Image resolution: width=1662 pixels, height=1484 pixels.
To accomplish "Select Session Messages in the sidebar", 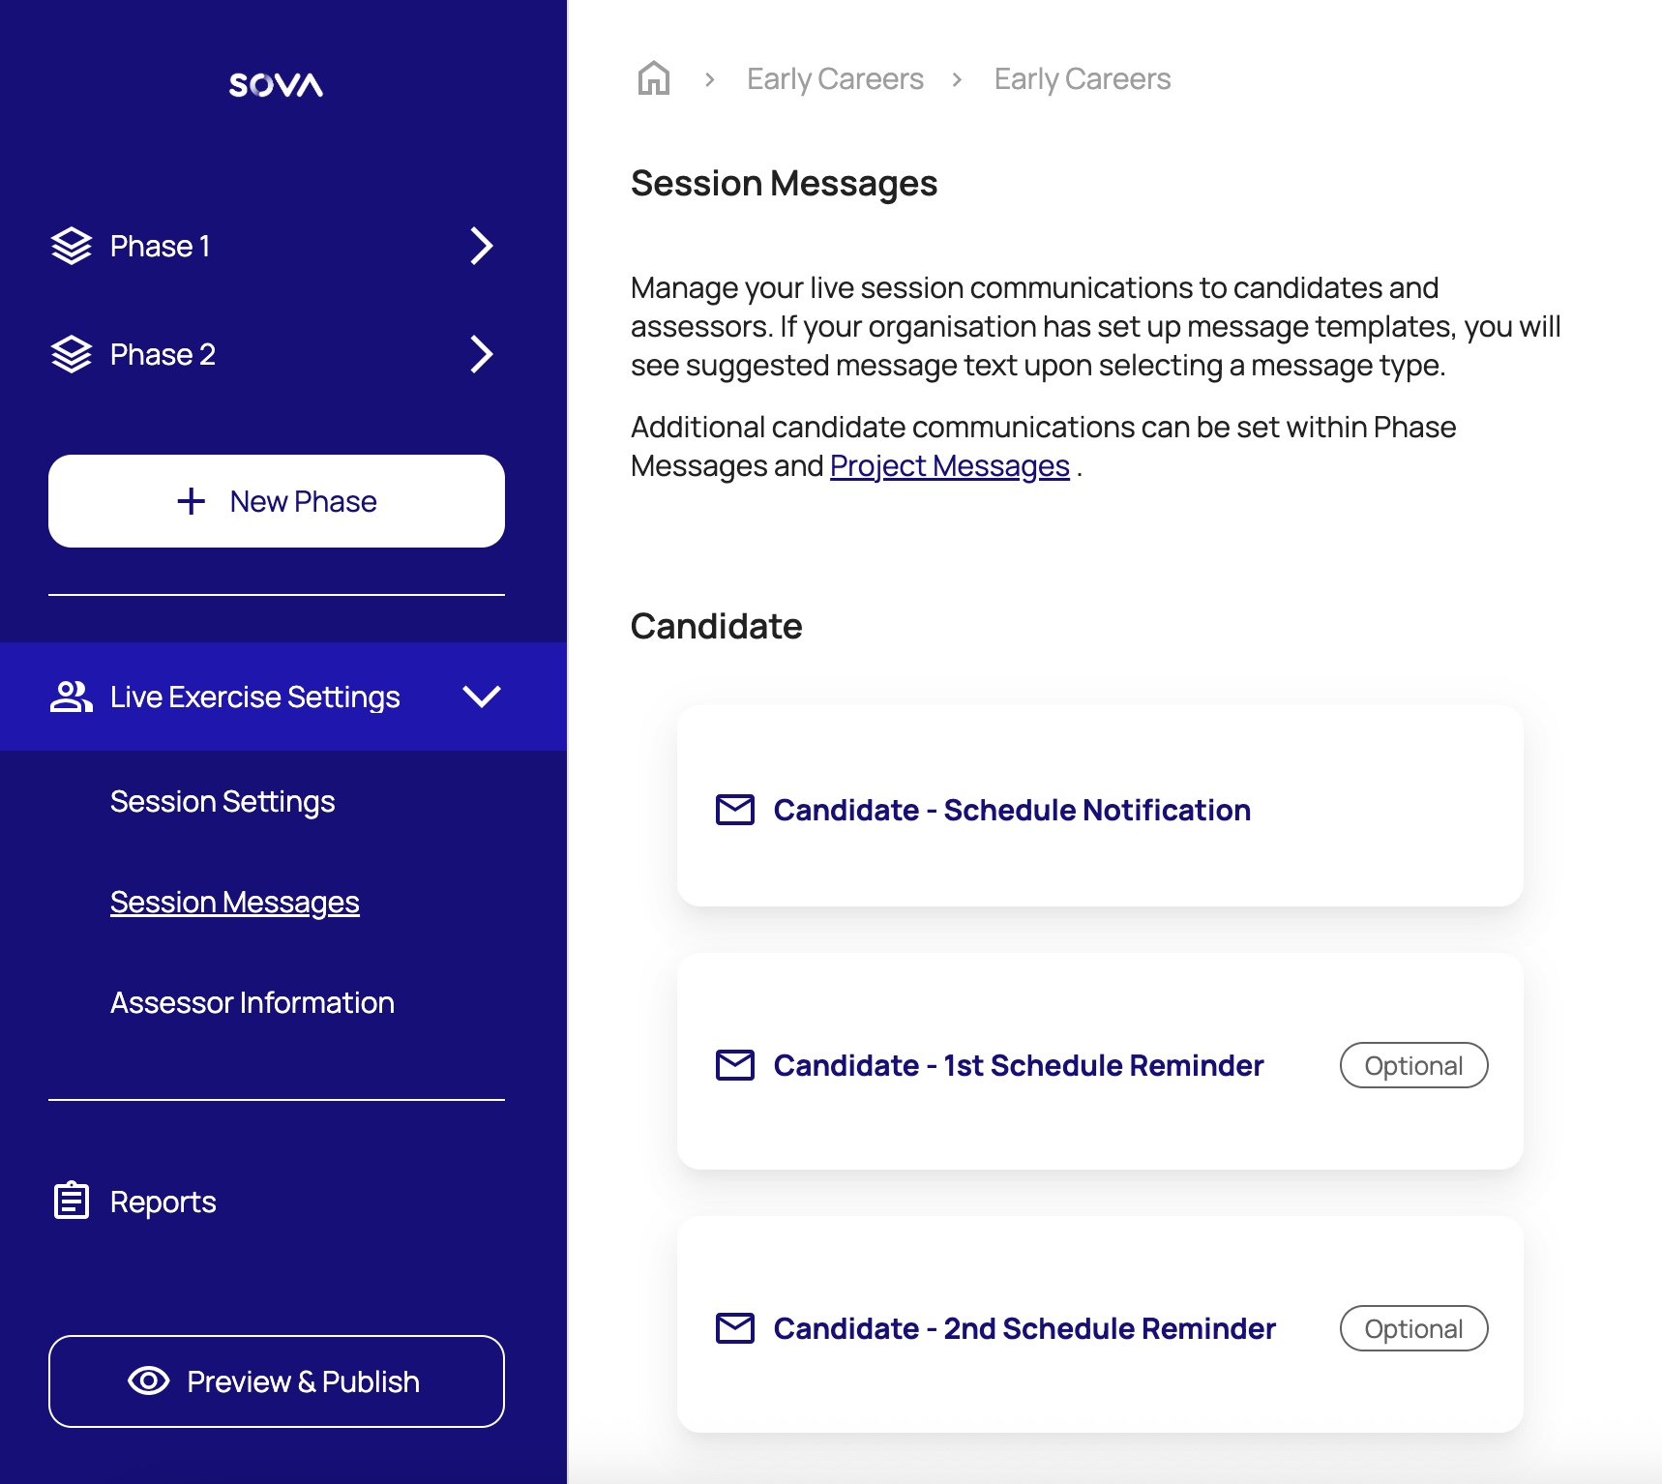I will 235,902.
